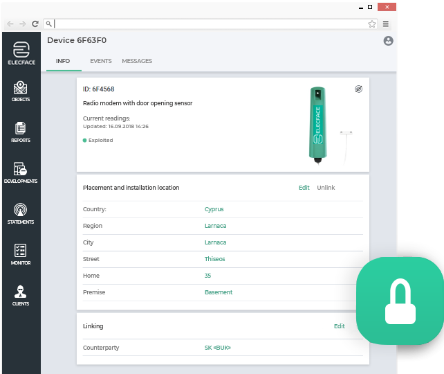Maximize the browser window

(x=370, y=7)
